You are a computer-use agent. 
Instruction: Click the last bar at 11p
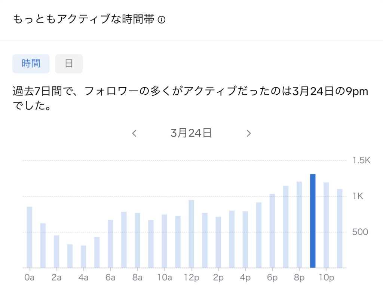click(340, 228)
